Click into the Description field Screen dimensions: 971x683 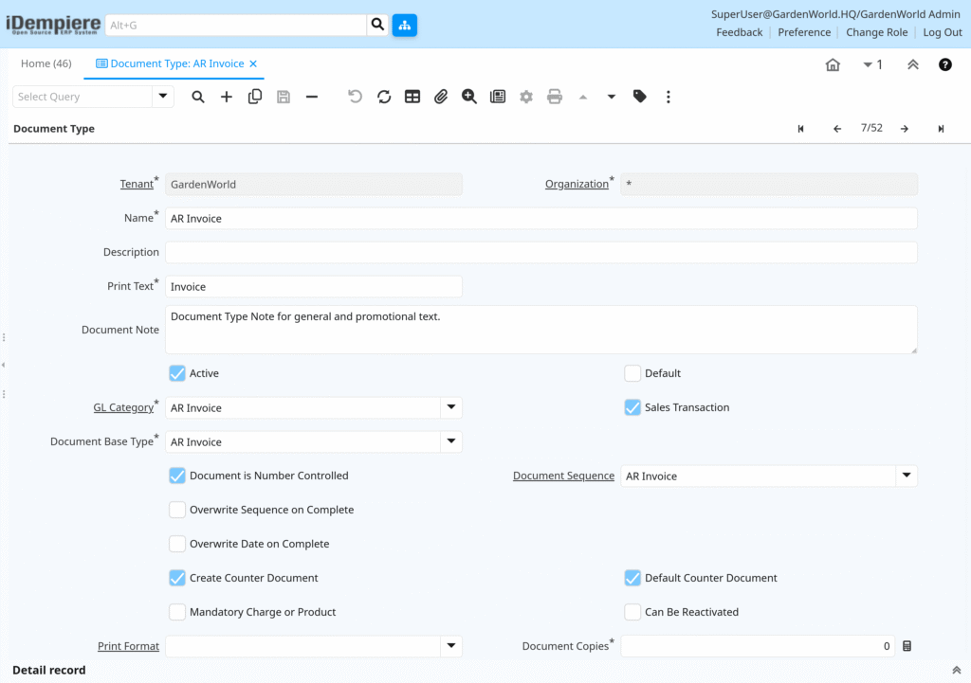tap(540, 252)
